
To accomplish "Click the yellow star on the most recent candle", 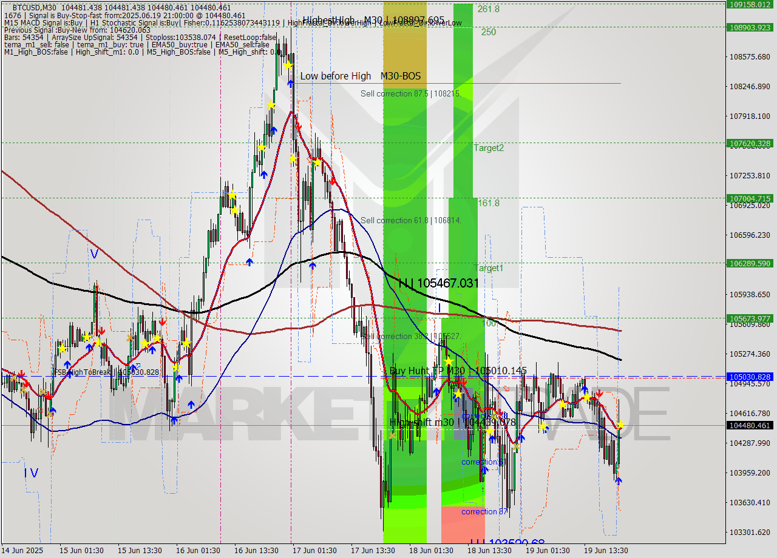I will [620, 425].
